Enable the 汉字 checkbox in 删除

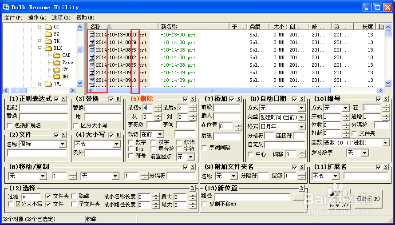click(154, 142)
